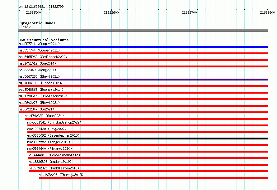The height and width of the screenshot is (190, 277).
Task: Click ruler position 21622800
Action: tap(267, 12)
